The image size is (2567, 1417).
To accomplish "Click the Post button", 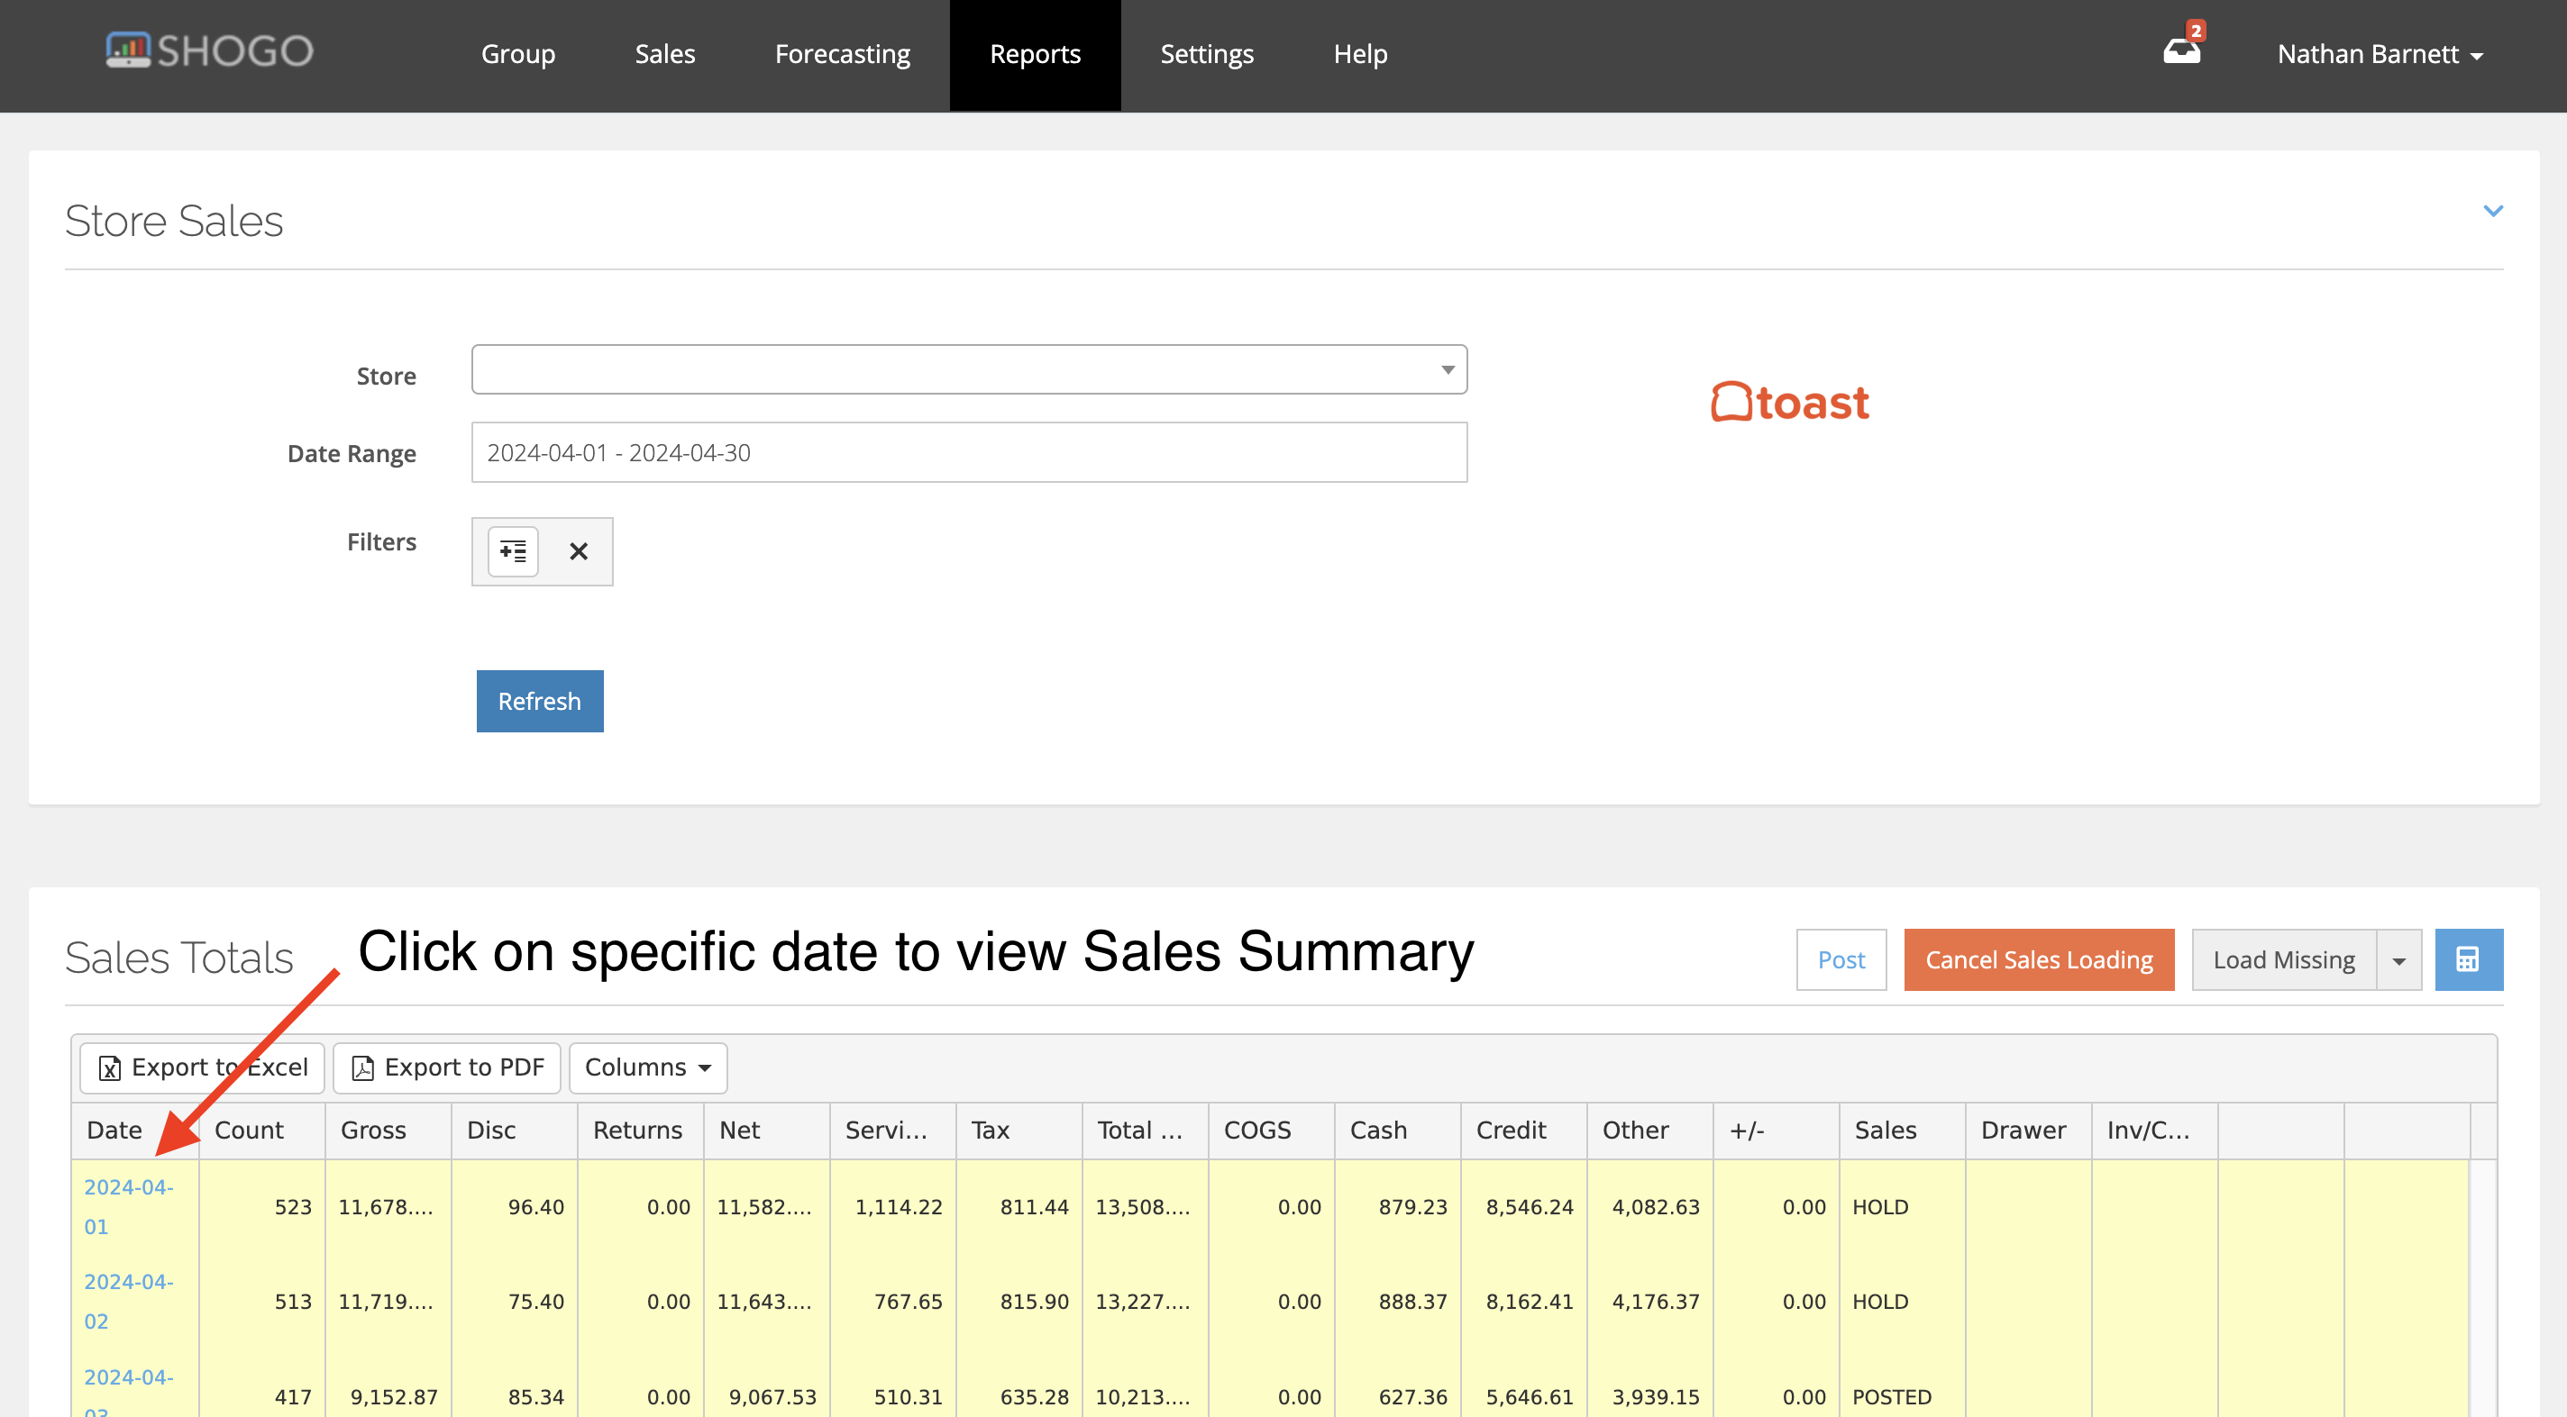I will pyautogui.click(x=1841, y=959).
